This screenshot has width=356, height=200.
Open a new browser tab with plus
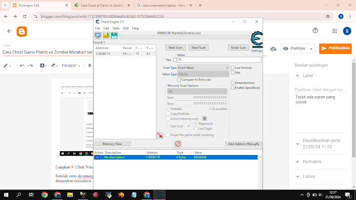pos(200,5)
